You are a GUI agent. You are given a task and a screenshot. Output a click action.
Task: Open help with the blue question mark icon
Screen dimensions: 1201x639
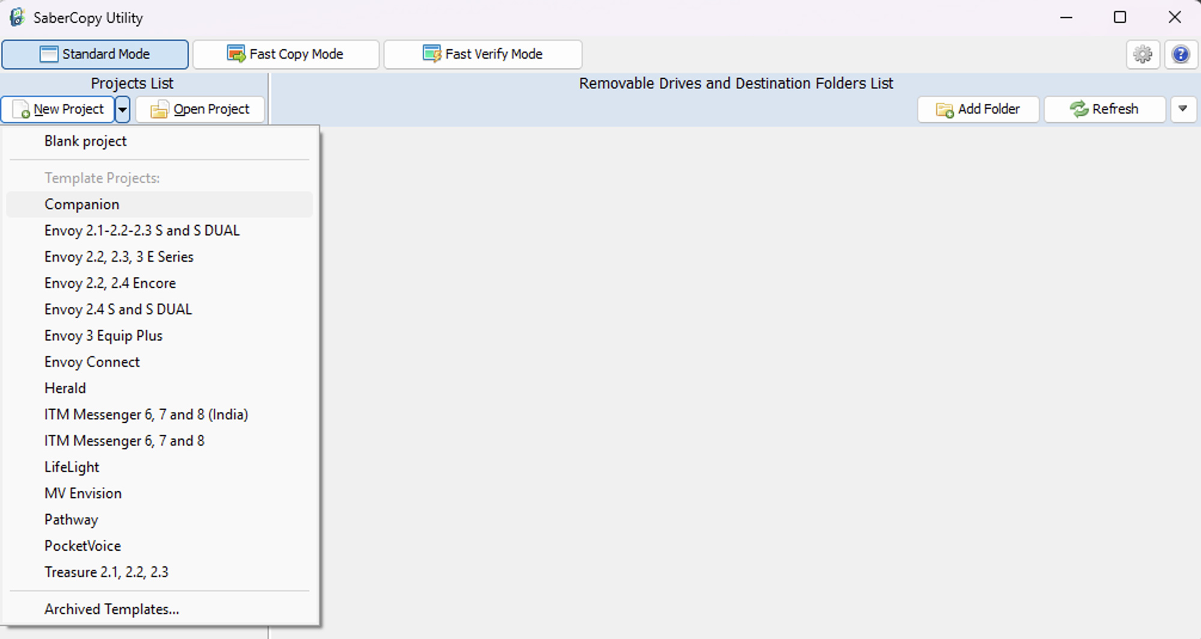point(1181,54)
